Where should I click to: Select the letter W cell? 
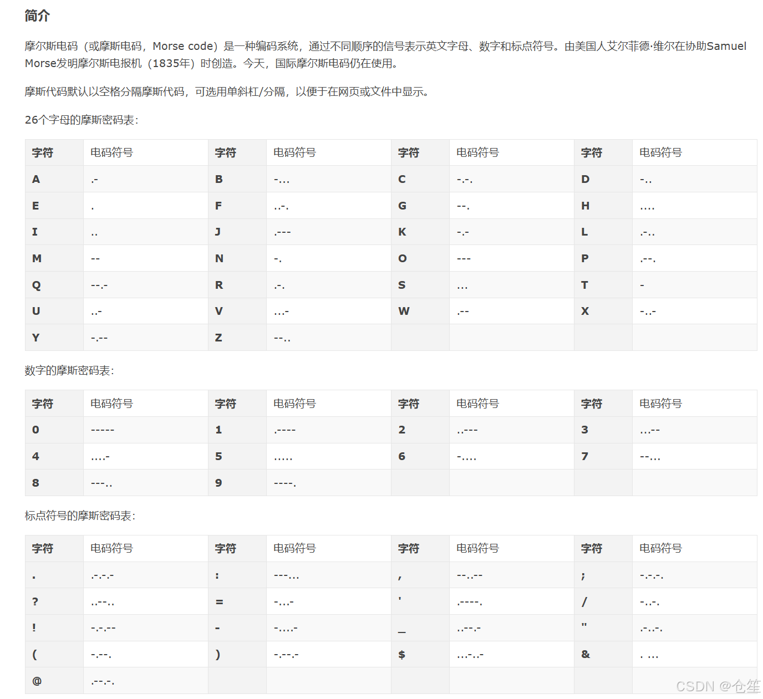(420, 311)
